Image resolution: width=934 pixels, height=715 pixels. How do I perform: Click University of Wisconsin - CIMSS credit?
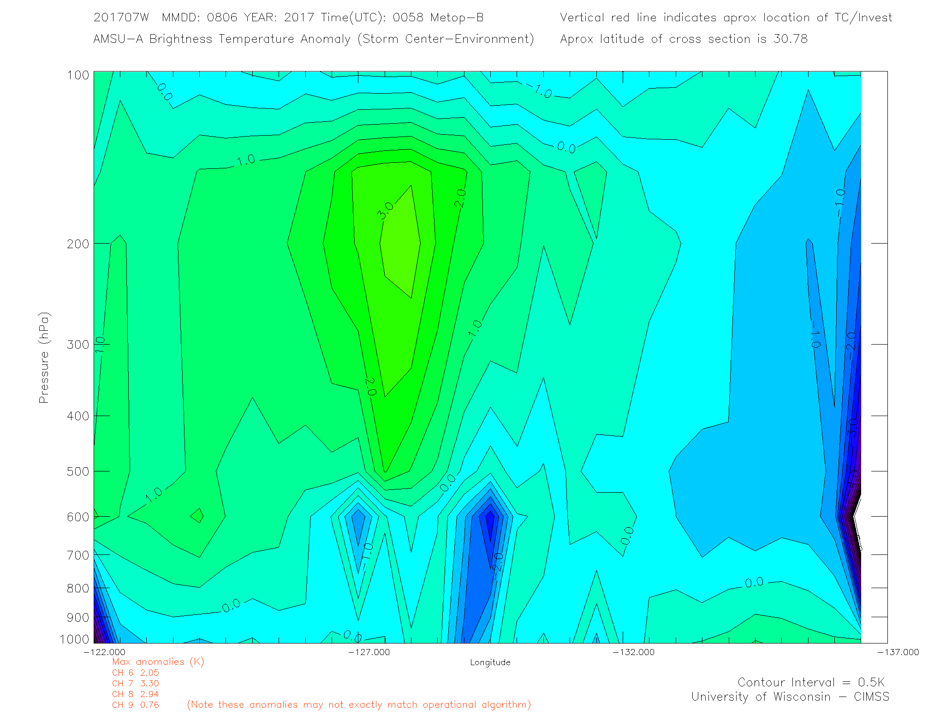tap(790, 697)
